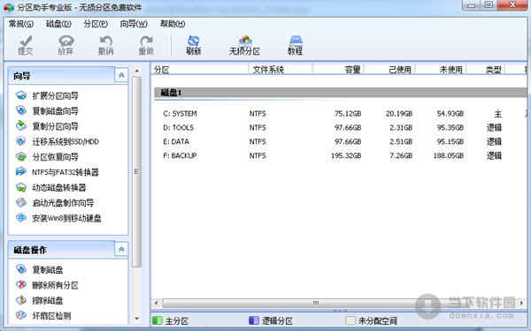
Task: Sort by the 类型 column header
Action: coord(486,70)
